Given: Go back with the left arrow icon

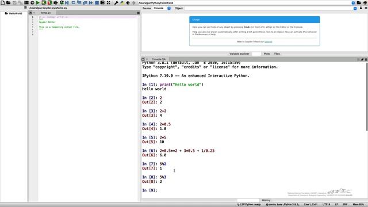Looking at the screenshot, I should [x=128, y=3].
